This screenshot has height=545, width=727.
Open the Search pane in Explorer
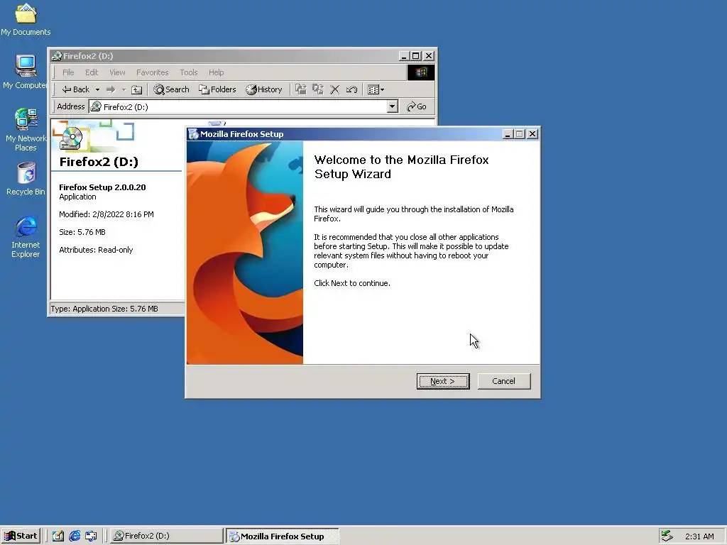click(172, 89)
